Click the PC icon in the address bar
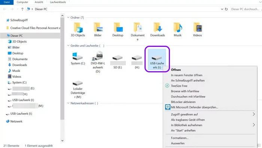This screenshot has width=262, height=148. [28, 9]
